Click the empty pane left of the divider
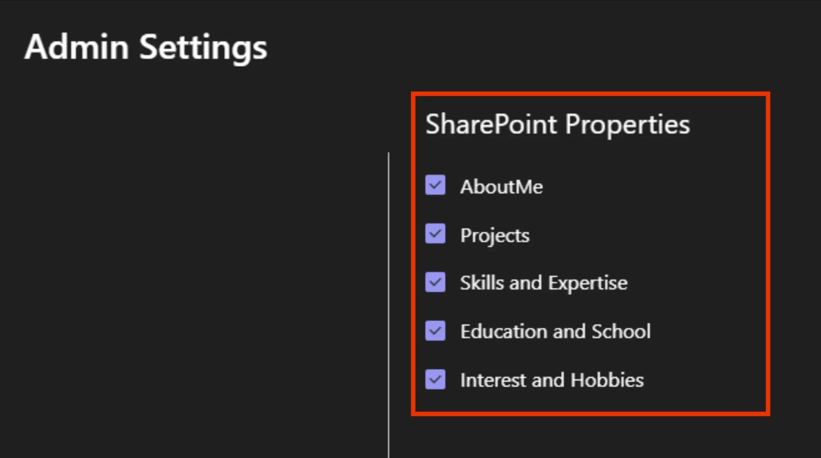821x458 pixels. pyautogui.click(x=192, y=256)
